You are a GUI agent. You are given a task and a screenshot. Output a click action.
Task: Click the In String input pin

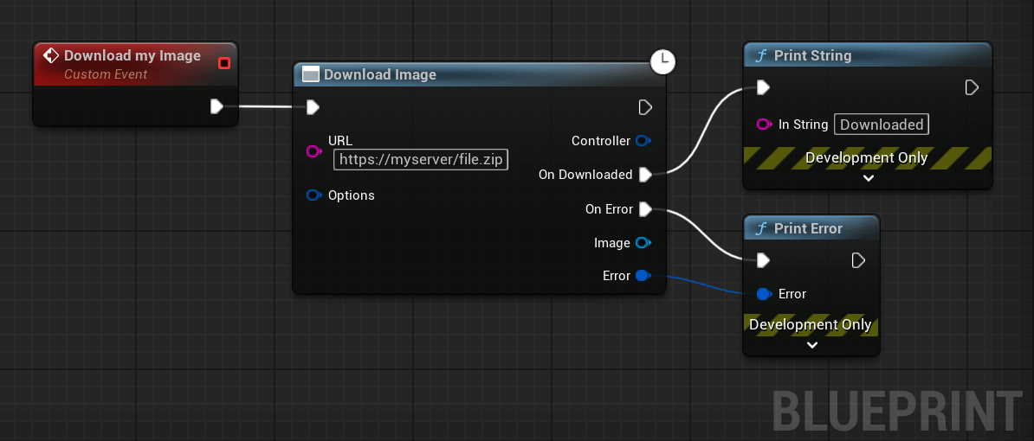(765, 125)
